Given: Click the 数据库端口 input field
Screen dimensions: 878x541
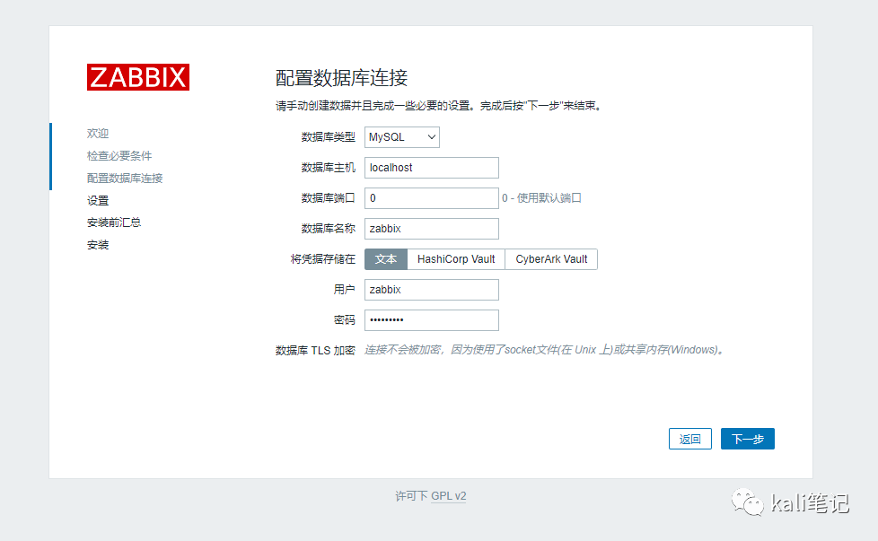Looking at the screenshot, I should pos(432,198).
